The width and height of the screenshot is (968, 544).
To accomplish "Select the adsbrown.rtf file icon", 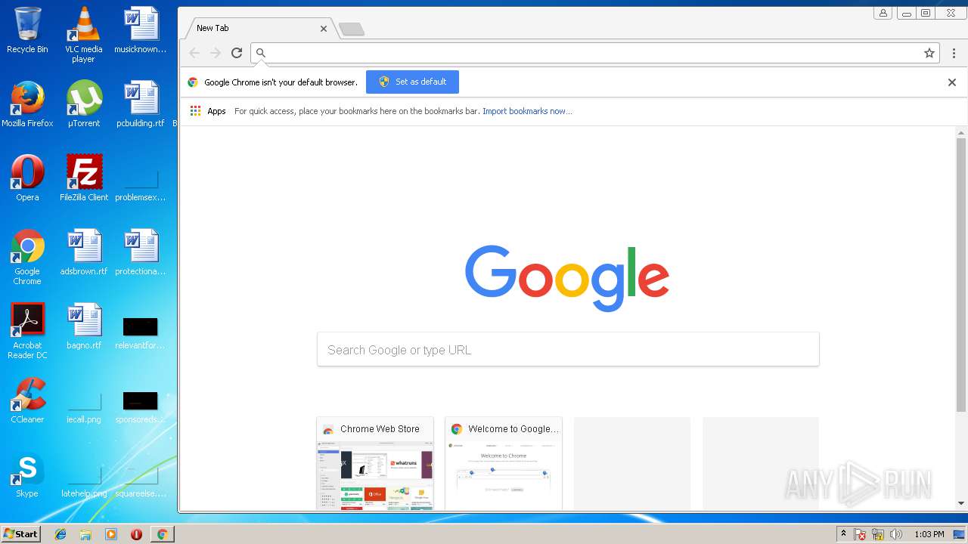I will 84,252.
